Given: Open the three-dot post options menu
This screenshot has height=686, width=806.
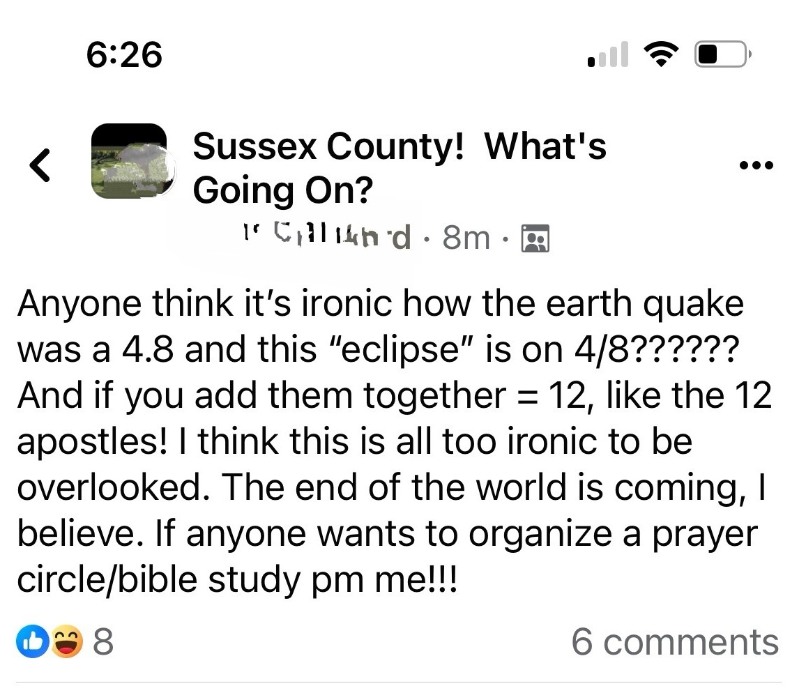Looking at the screenshot, I should tap(758, 166).
